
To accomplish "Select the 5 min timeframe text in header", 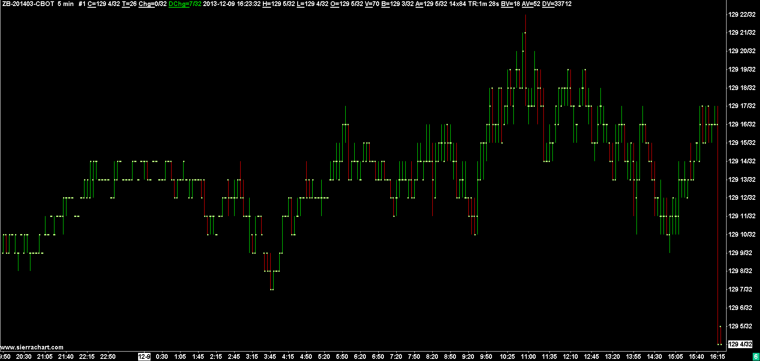I will click(66, 4).
